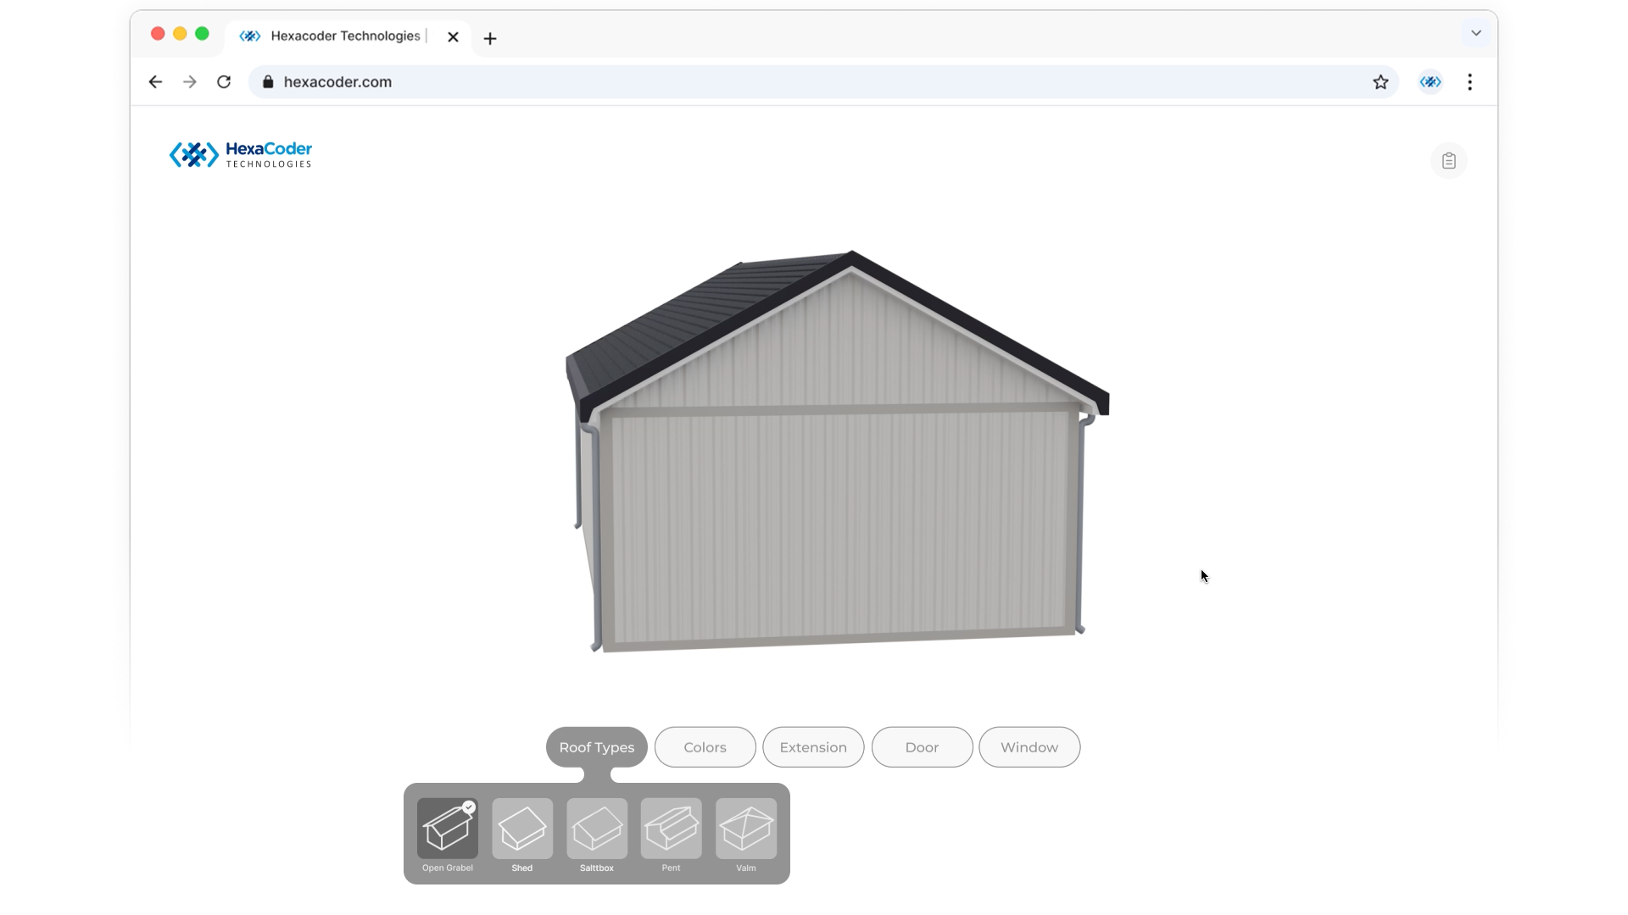Viewport: 1628px width, 915px height.
Task: Select the Open Grabel roof type icon
Action: pos(447,829)
